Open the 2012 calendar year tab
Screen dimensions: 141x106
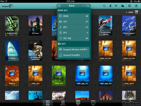(x=93, y=103)
